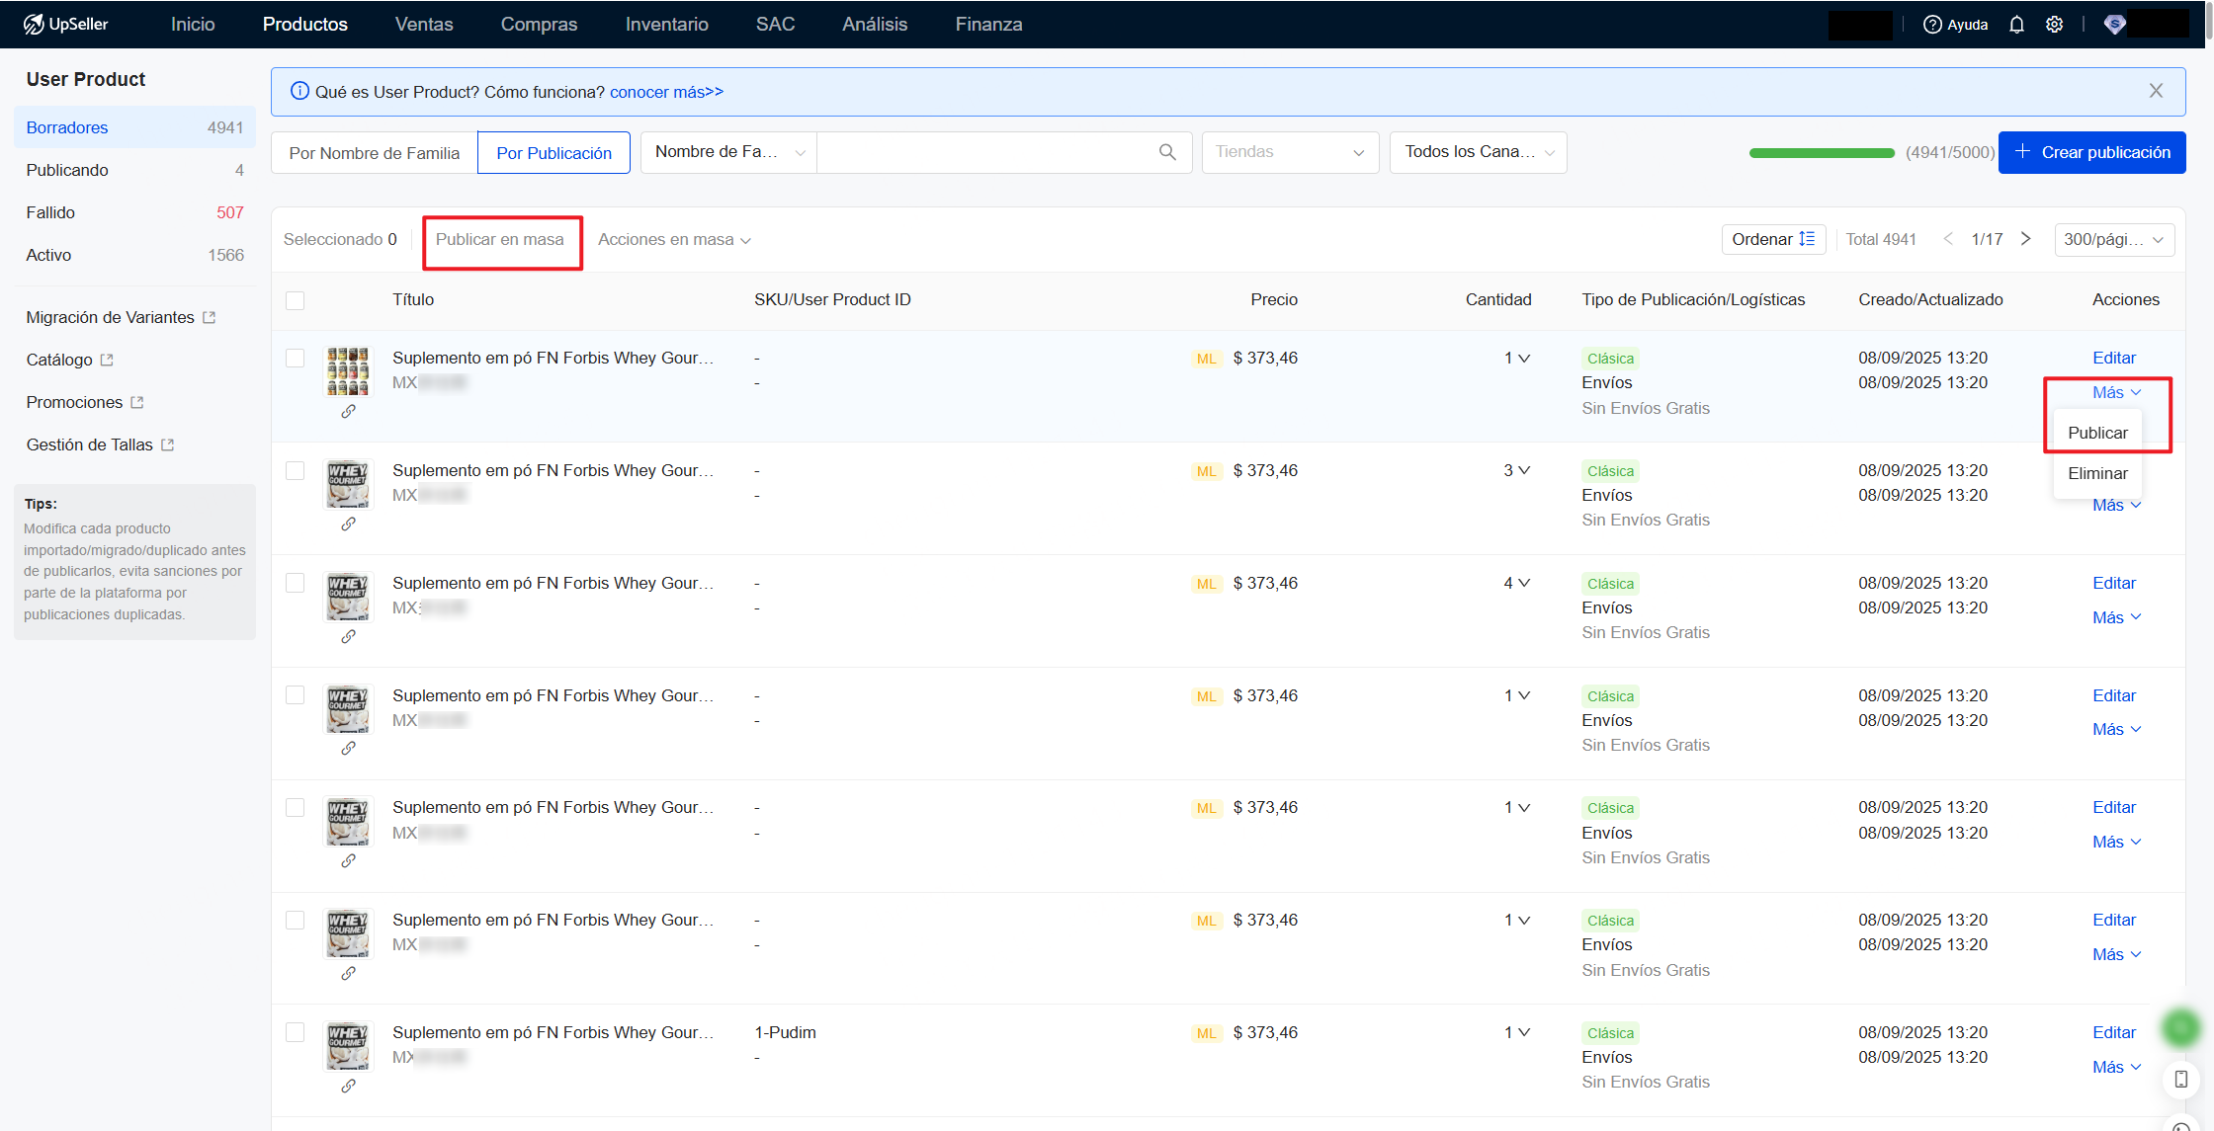Check the second product row checkbox
Image resolution: width=2214 pixels, height=1131 pixels.
tap(295, 470)
